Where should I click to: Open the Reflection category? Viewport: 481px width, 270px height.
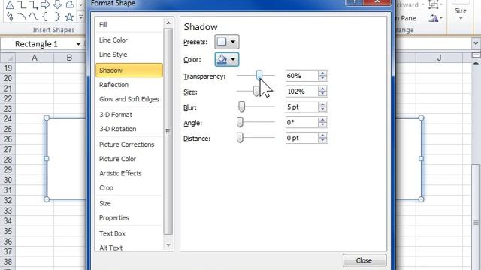(129, 85)
